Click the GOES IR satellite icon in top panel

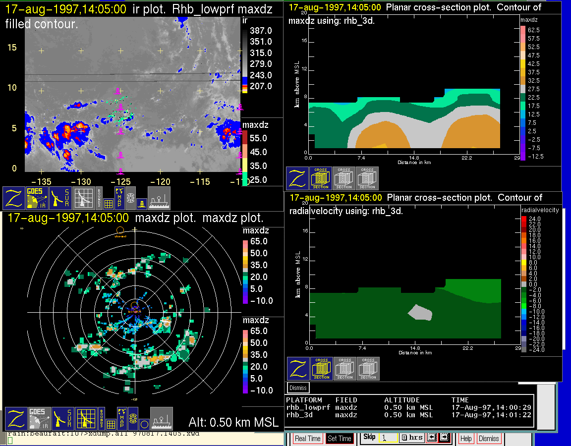[38, 198]
